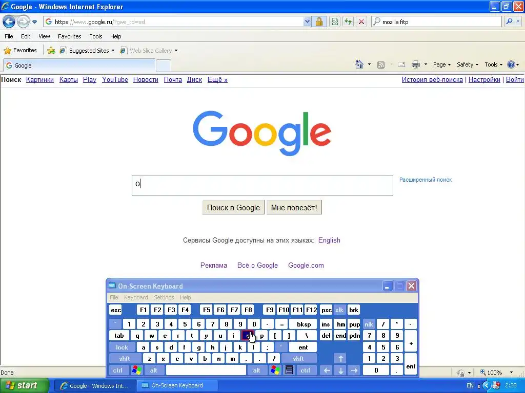Click the left Windows logo key
525x393 pixels.
(136, 370)
